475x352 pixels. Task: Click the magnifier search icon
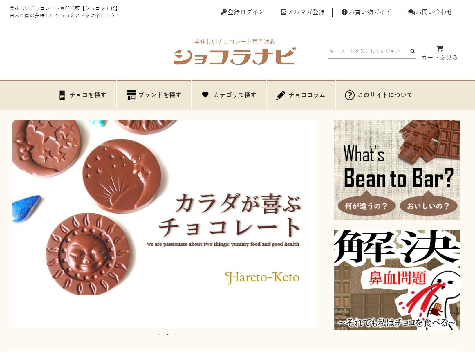tap(413, 51)
